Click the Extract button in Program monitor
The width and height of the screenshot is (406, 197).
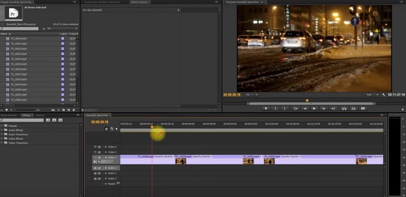(354, 109)
